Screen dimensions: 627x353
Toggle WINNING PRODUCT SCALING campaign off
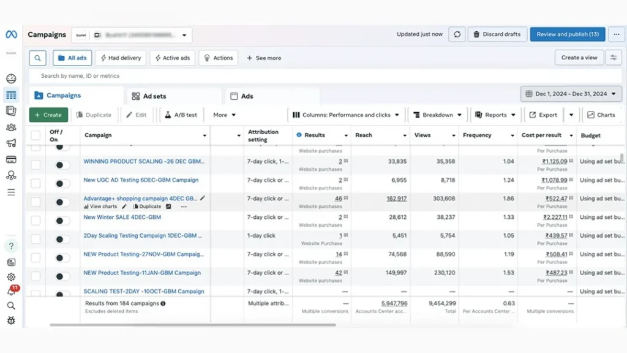pyautogui.click(x=62, y=165)
